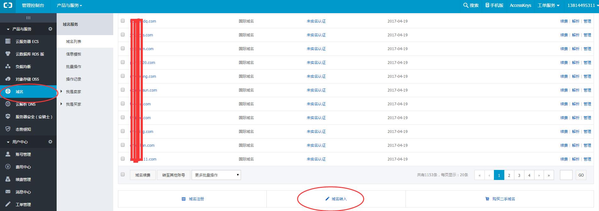Screen dimensions: 599x211
Task: Open 云解析 DNS sidebar item
Action: pyautogui.click(x=28, y=104)
